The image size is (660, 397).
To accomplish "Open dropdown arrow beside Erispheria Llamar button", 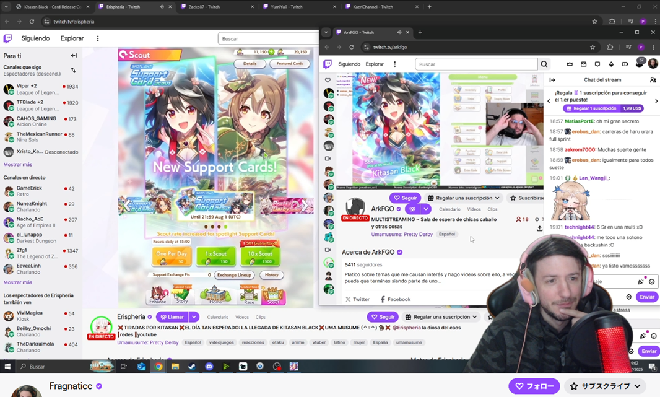I will tap(194, 317).
